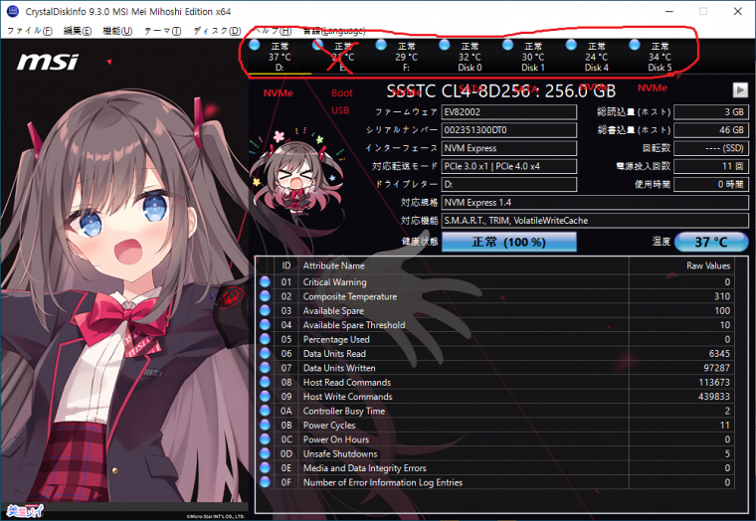Click the 正常 (100 %) health status button
Screen dimensions: 756x521
[508, 242]
